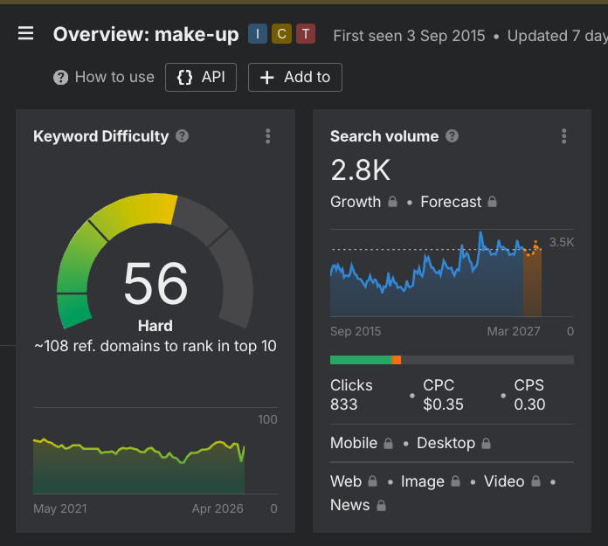Click the orange paid clicks bar segment
This screenshot has width=608, height=546.
pos(397,360)
